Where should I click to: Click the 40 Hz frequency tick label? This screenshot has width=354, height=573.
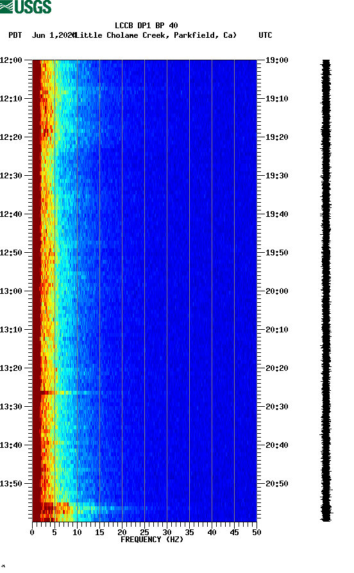click(212, 533)
